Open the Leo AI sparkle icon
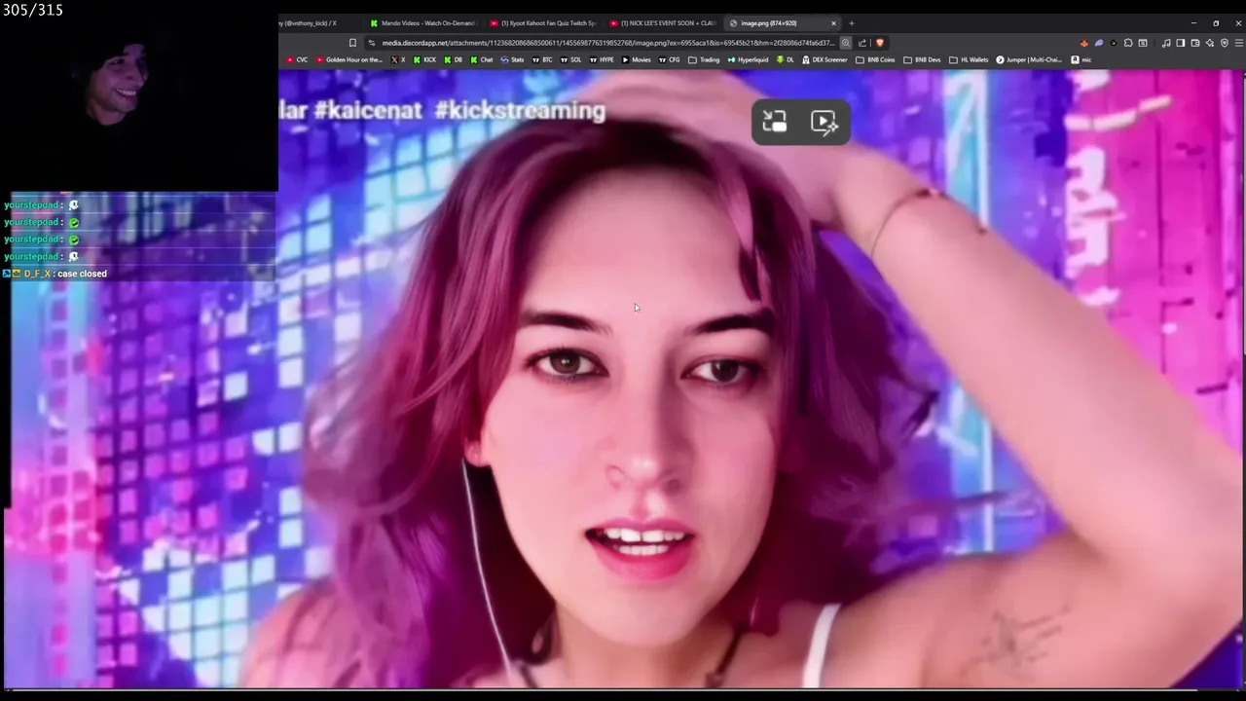1246x701 pixels. coord(1210,43)
